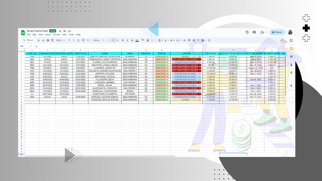Open the Format menu
Image resolution: width=322 pixels, height=181 pixels.
(x=56, y=35)
